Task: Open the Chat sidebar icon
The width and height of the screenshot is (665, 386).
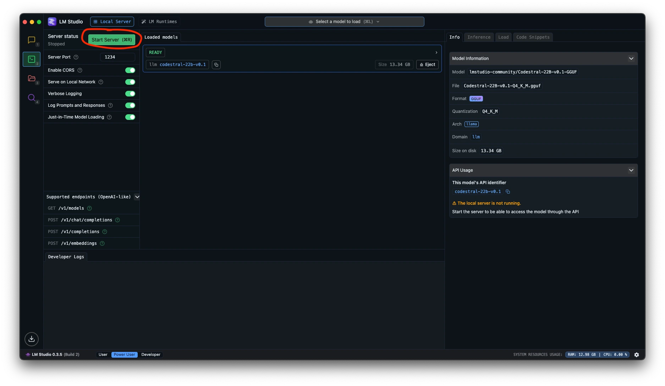Action: tap(32, 40)
